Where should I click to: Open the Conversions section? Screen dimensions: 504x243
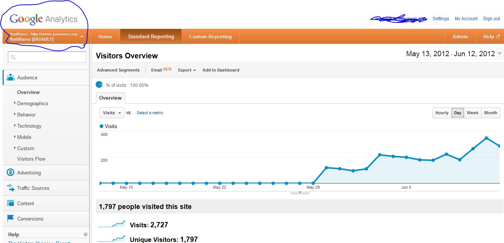[x=30, y=219]
